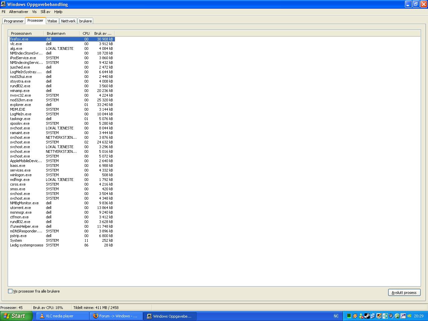Screen dimensions: 428x321
Task: Select the iPodService.exe process
Action: 62,58
